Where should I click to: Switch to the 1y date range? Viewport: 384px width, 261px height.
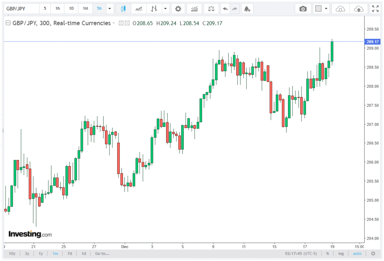click(x=41, y=253)
